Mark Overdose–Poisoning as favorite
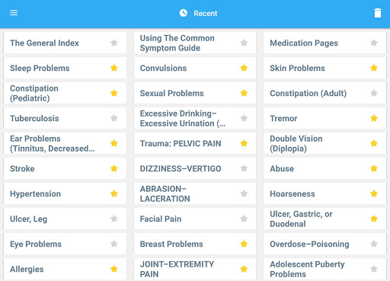The height and width of the screenshot is (281, 390). coord(374,244)
